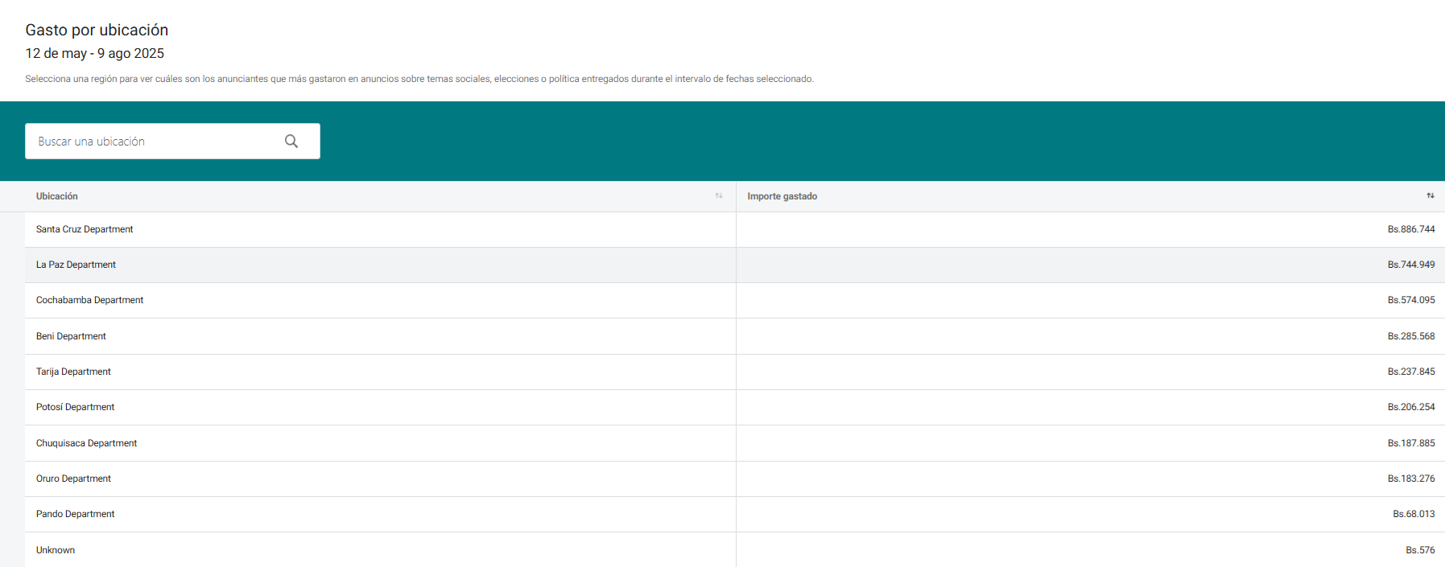Image resolution: width=1445 pixels, height=567 pixels.
Task: Select La Paz Department row
Action: tap(76, 265)
